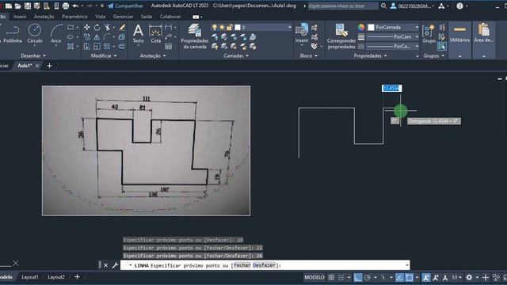Expand the Desenhar panel
The image size is (507, 285).
click(x=33, y=55)
